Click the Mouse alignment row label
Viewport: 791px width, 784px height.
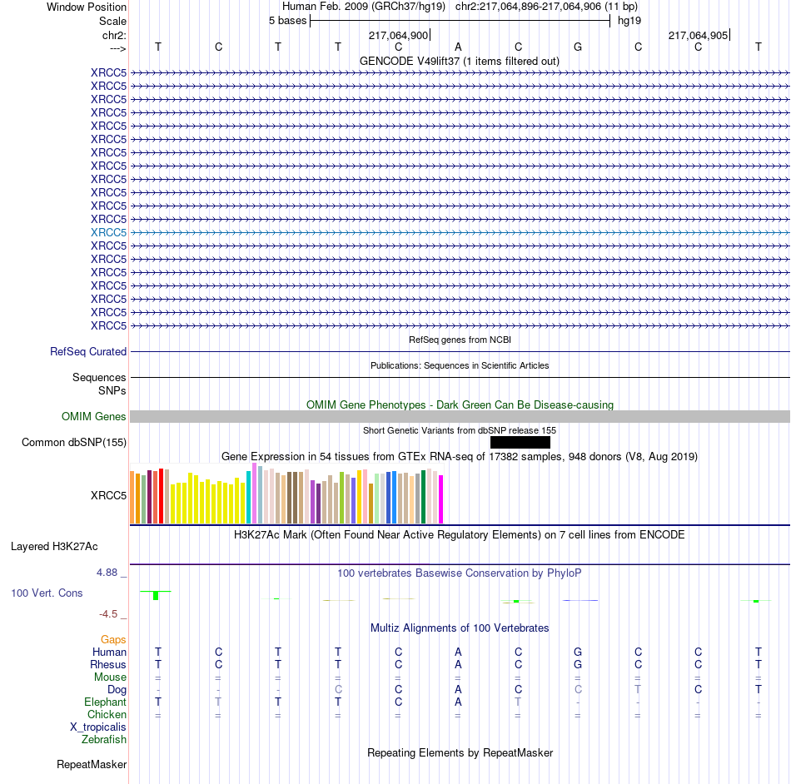(x=110, y=677)
